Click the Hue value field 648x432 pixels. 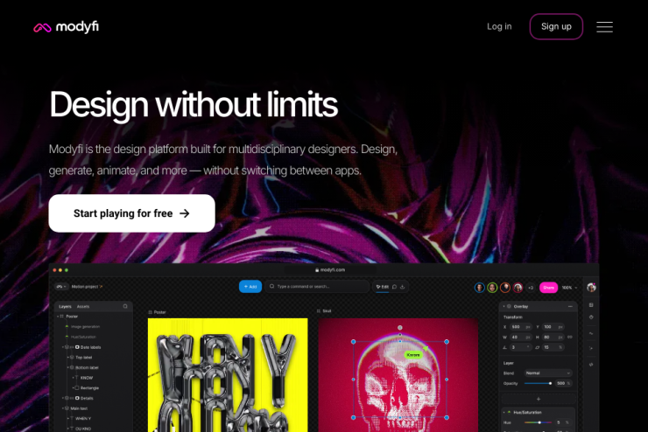563,422
